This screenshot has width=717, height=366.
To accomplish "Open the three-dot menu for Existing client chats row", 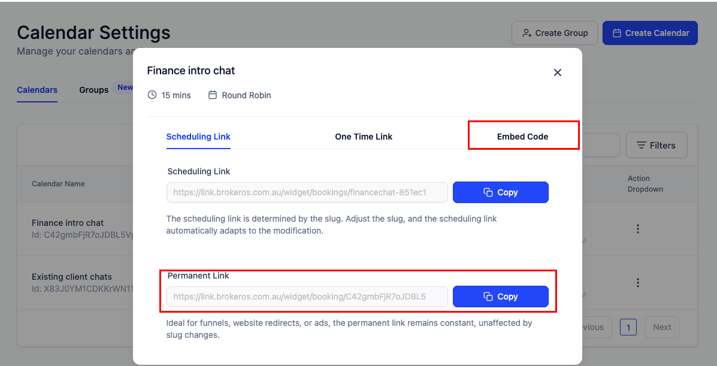I will 638,283.
